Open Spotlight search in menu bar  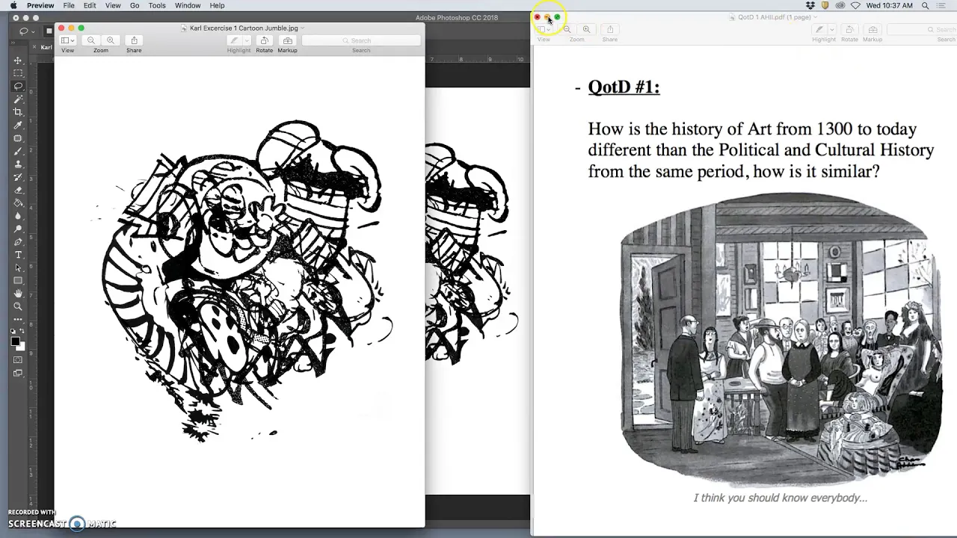(x=926, y=5)
